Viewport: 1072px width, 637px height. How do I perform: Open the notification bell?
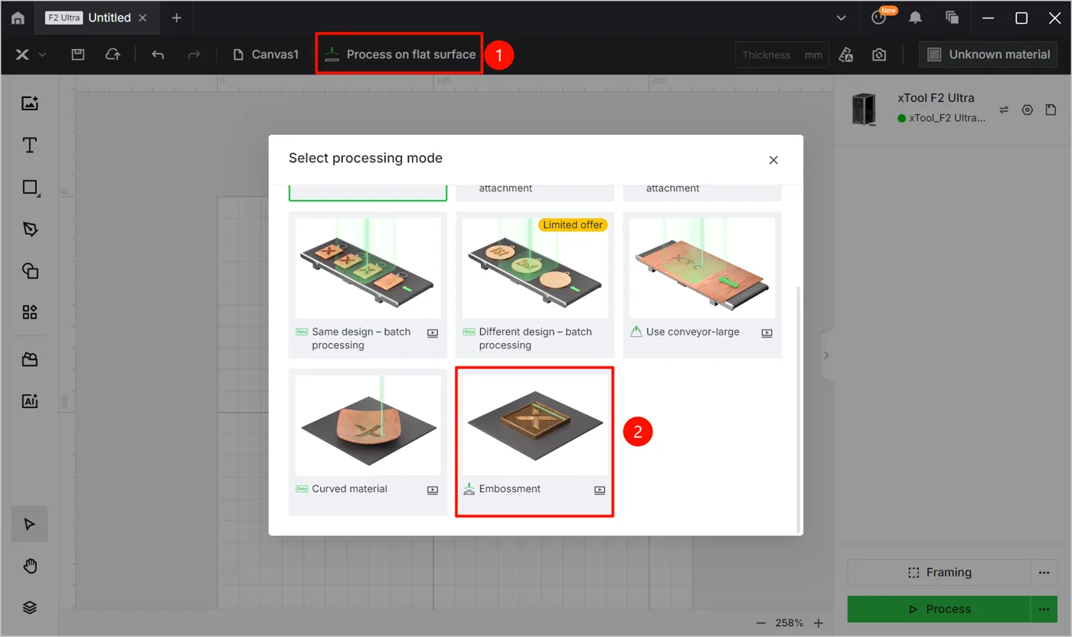[x=915, y=18]
